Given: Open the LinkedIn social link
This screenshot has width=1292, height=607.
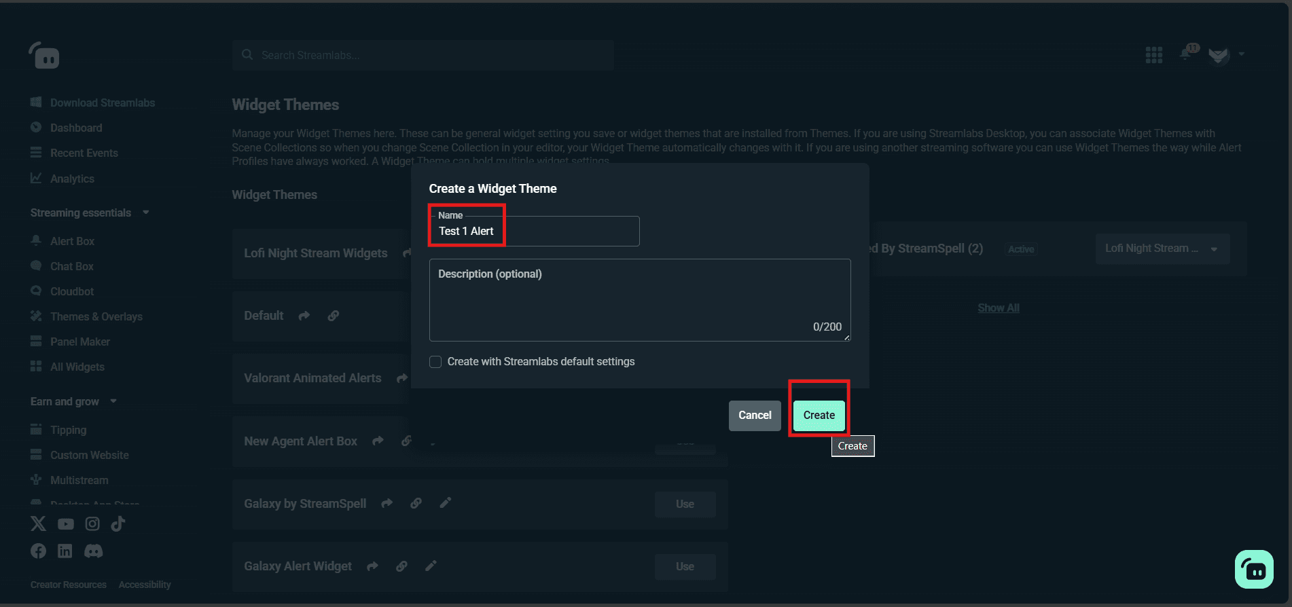Looking at the screenshot, I should [x=65, y=551].
